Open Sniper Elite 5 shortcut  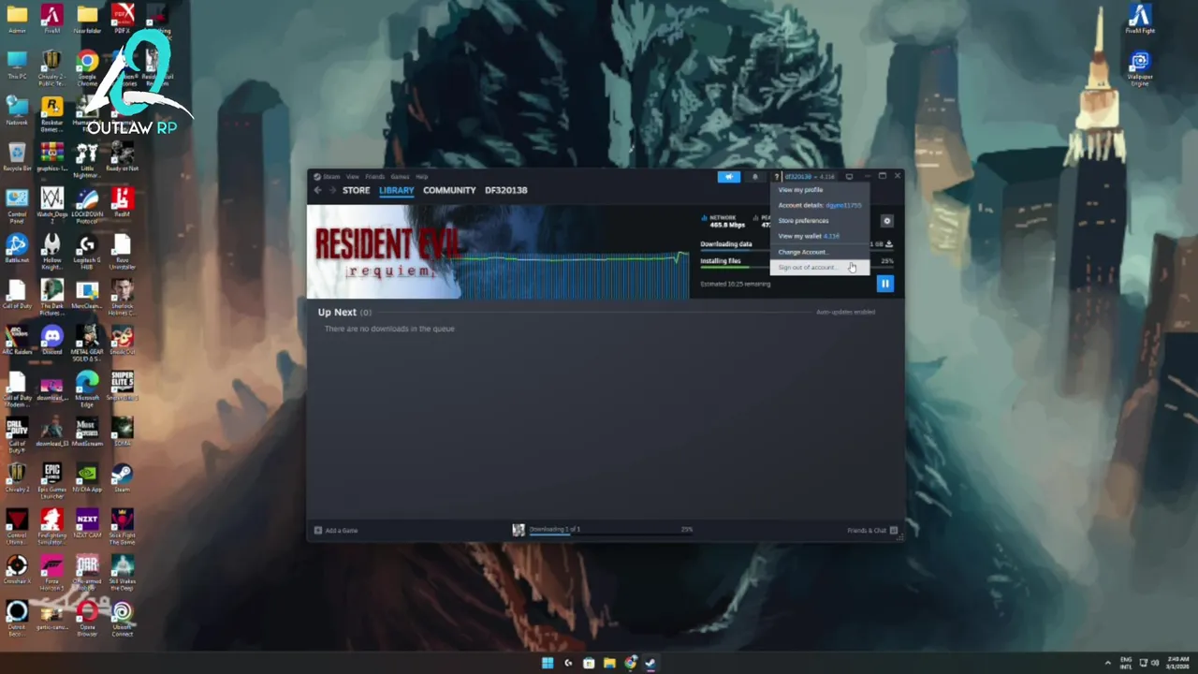122,386
